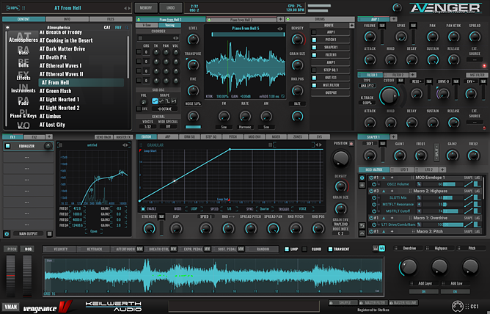Click the preset search magnifier icon
The image size is (490, 314).
(x=127, y=27)
